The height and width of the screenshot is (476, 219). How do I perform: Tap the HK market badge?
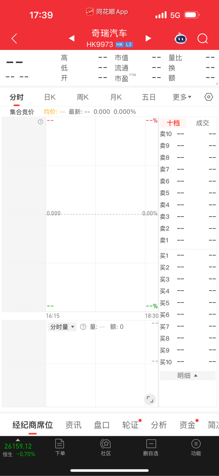119,45
